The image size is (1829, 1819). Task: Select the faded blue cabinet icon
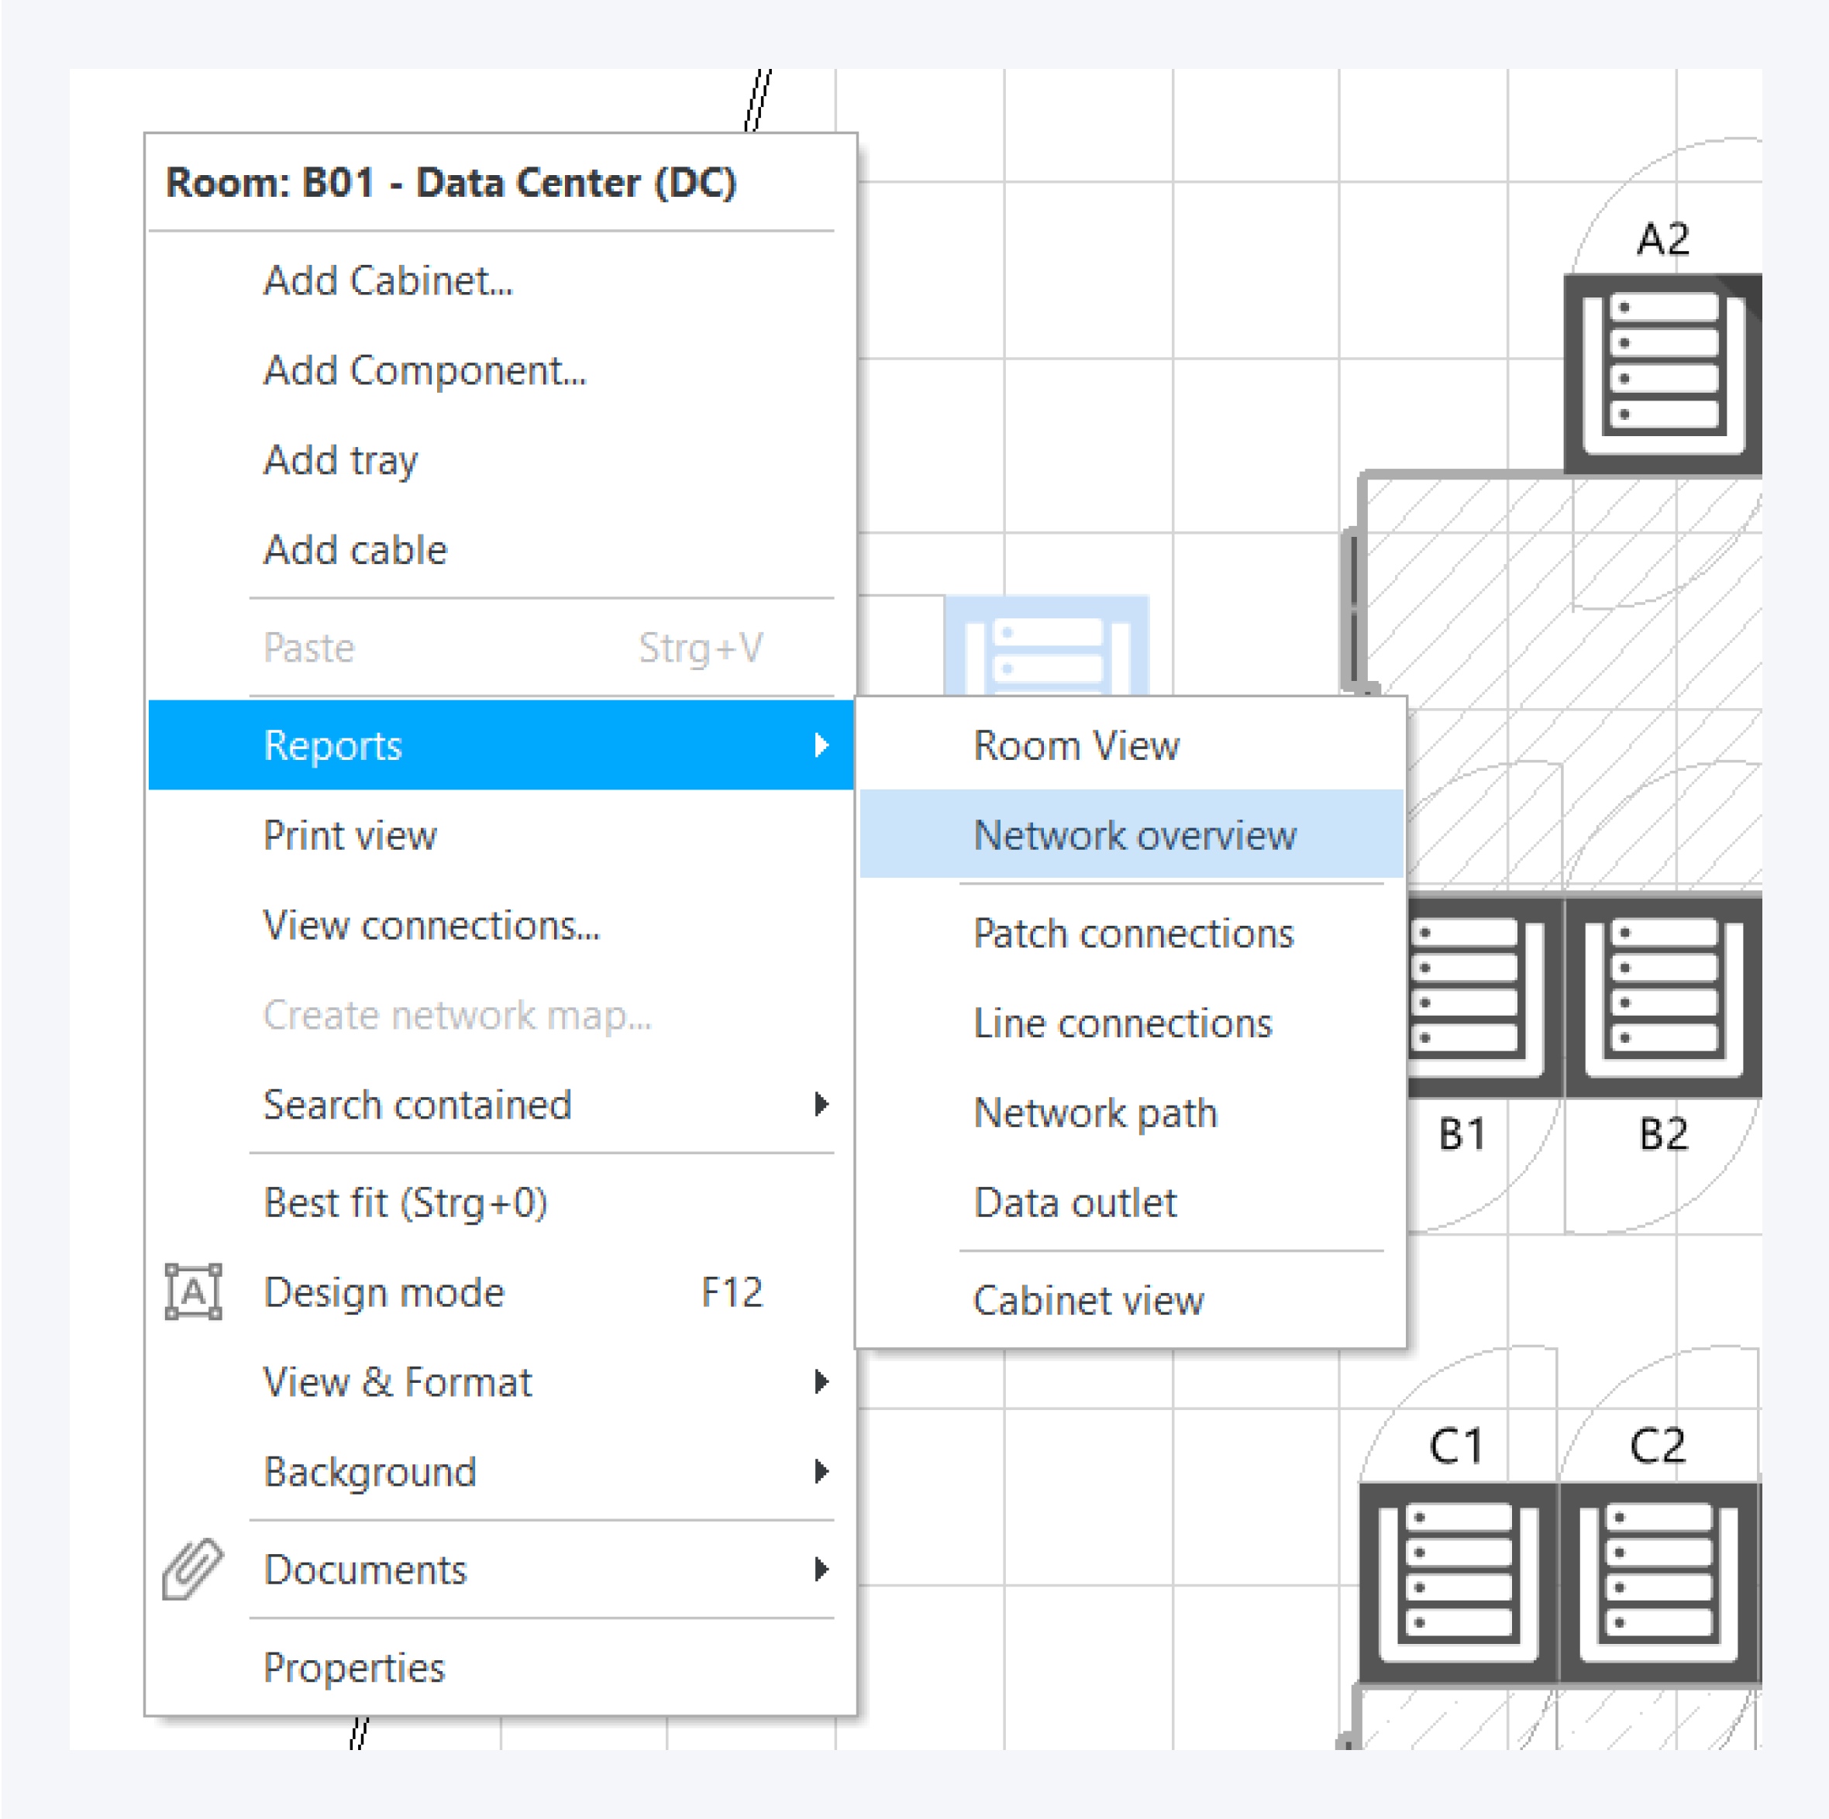[x=1046, y=645]
